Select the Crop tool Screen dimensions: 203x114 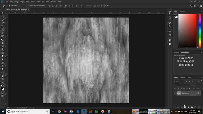coord(3,26)
